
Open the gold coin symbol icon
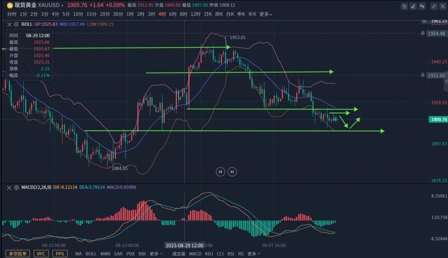click(10, 5)
